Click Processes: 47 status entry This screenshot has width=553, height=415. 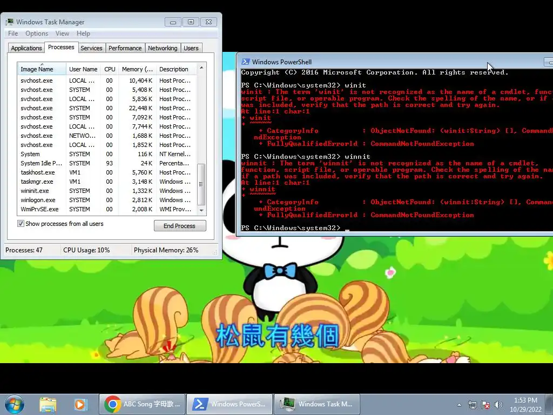point(24,250)
